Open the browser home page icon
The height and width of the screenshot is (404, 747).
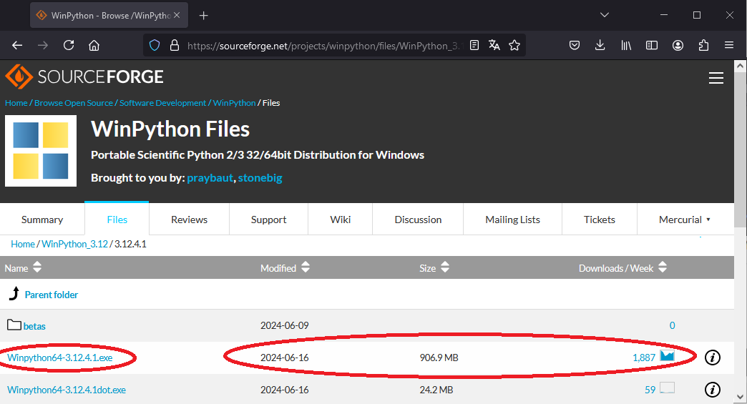(x=94, y=45)
